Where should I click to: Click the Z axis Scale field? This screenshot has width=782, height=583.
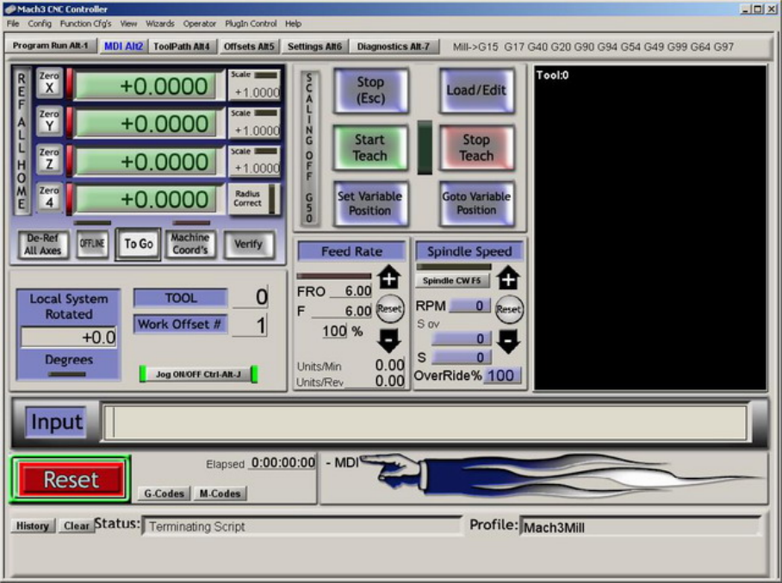(x=255, y=168)
